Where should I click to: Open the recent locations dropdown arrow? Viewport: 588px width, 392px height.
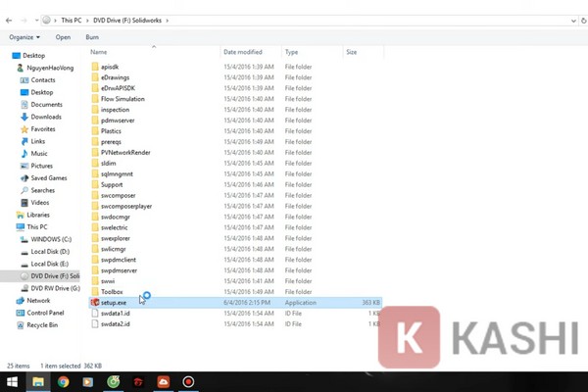[x=36, y=21]
